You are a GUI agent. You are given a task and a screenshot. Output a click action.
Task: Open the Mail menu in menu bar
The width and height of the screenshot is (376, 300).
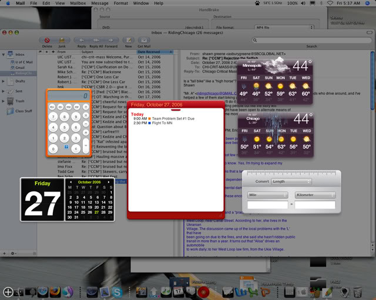click(21, 3)
